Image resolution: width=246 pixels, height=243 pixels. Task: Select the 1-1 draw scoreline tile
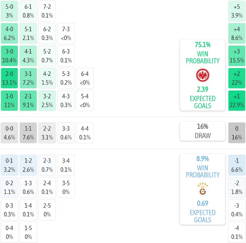click(x=28, y=133)
